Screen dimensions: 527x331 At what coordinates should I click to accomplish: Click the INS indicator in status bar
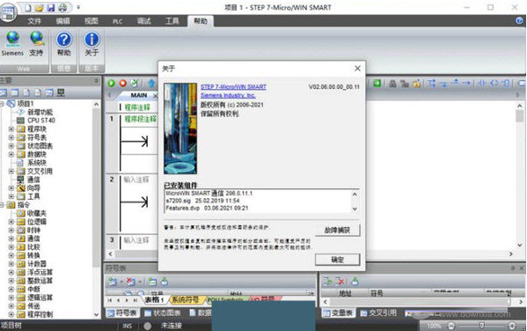(x=128, y=326)
